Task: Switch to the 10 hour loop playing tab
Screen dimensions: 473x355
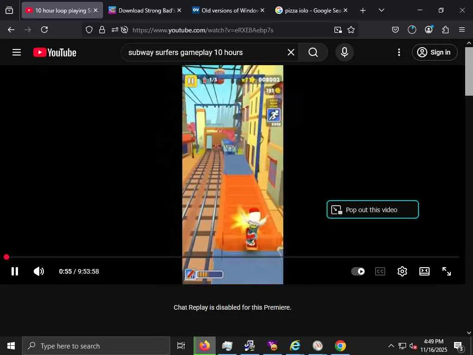Action: [62, 10]
